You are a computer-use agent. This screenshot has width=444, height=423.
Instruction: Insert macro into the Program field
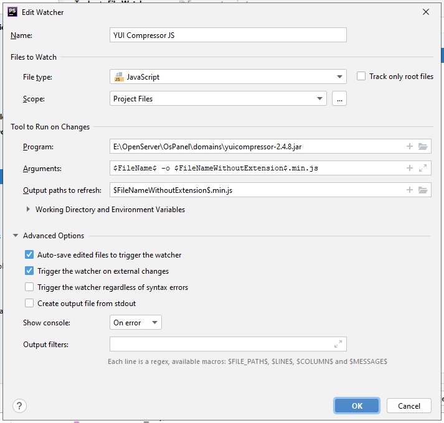click(x=410, y=146)
